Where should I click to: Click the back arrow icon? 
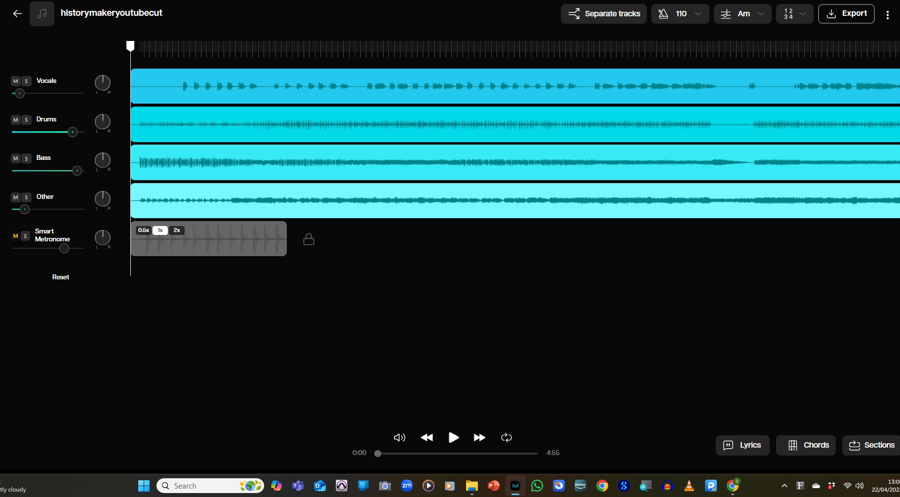tap(17, 14)
